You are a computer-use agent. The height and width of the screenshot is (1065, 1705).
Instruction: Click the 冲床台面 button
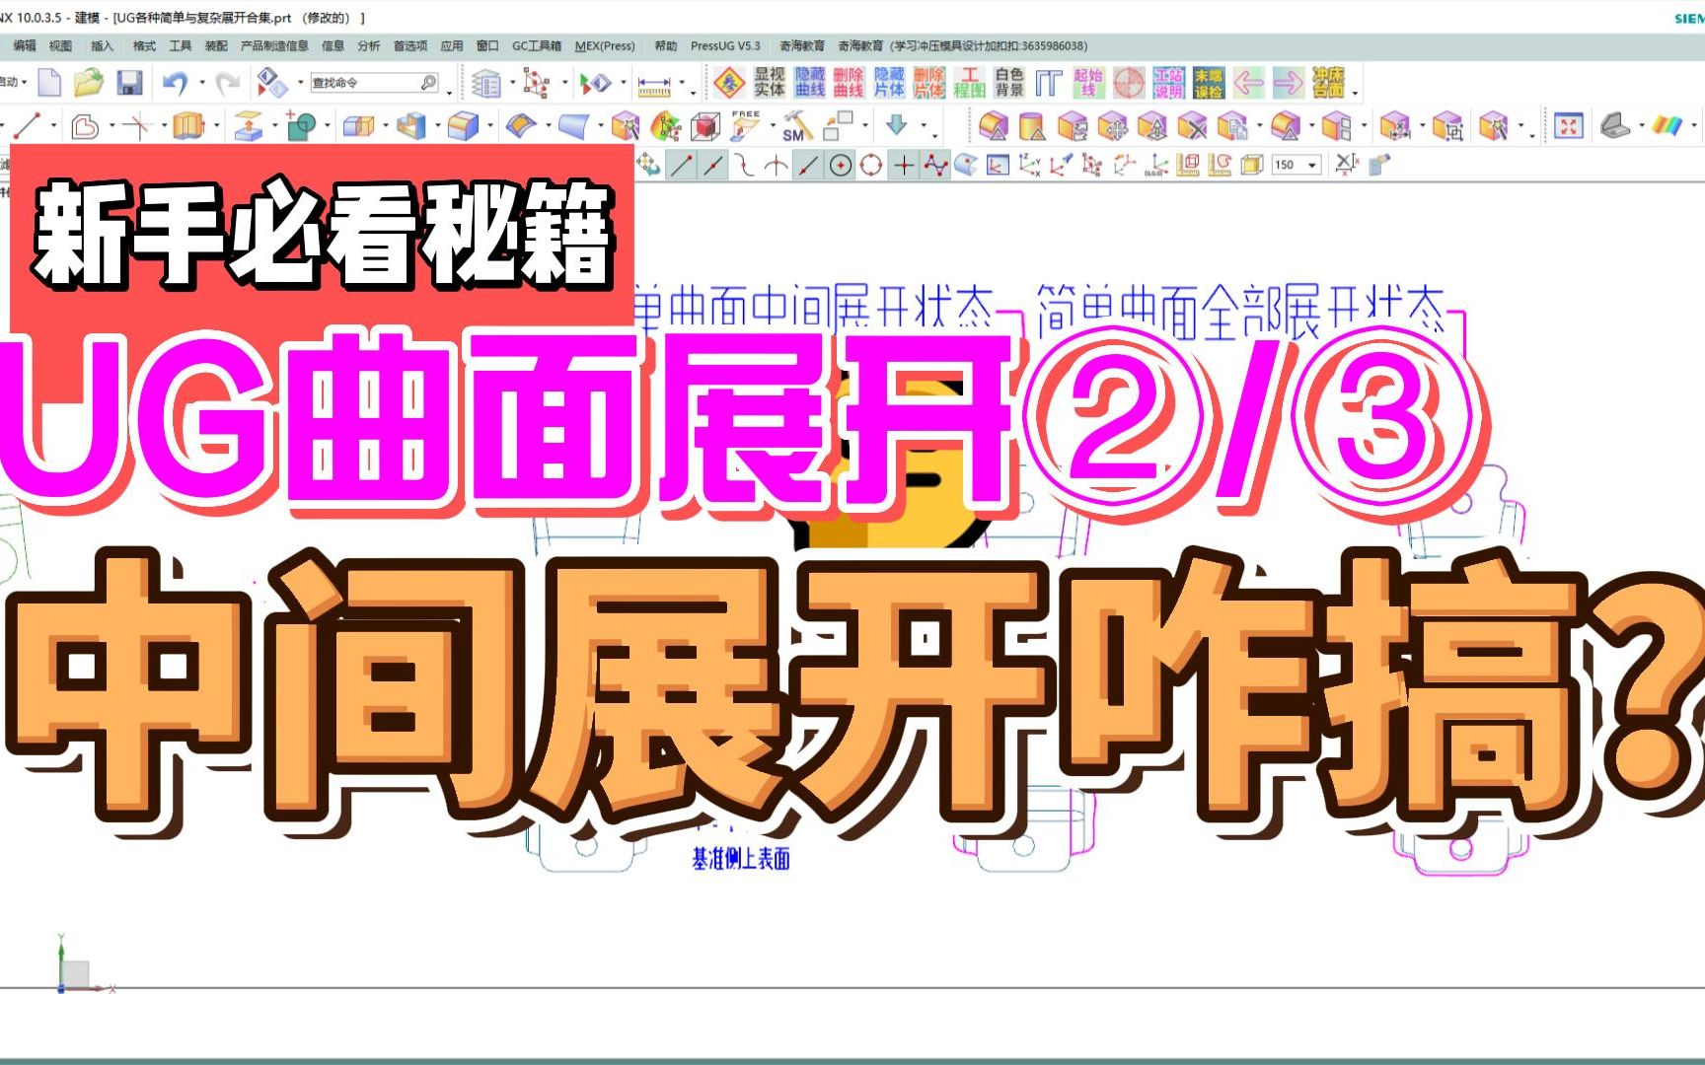pyautogui.click(x=1328, y=82)
